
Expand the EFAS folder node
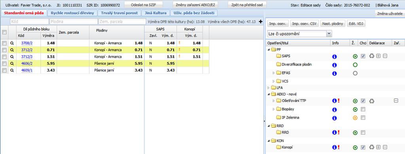(x=274, y=73)
